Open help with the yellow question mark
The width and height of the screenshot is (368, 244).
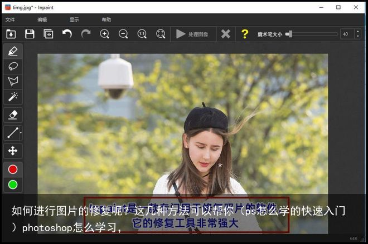pyautogui.click(x=245, y=34)
